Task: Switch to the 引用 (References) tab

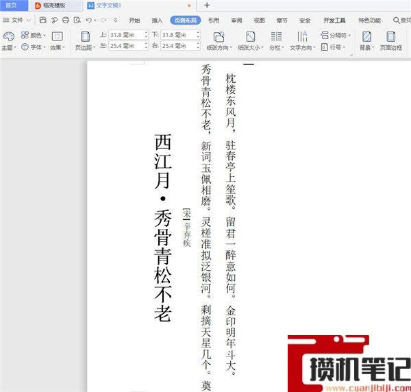Action: tap(214, 20)
